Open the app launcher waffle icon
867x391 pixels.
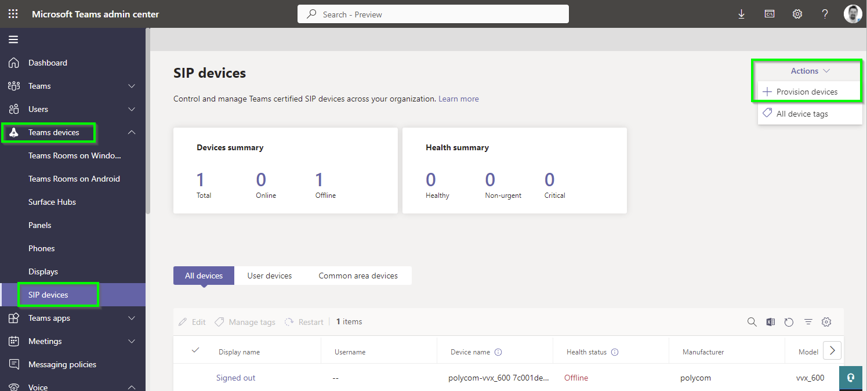click(13, 14)
